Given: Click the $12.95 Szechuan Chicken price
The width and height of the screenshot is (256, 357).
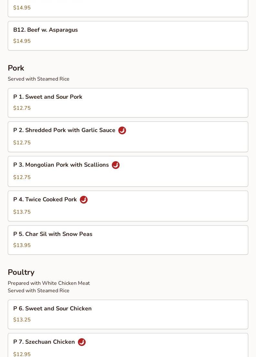Looking at the screenshot, I should [22, 354].
